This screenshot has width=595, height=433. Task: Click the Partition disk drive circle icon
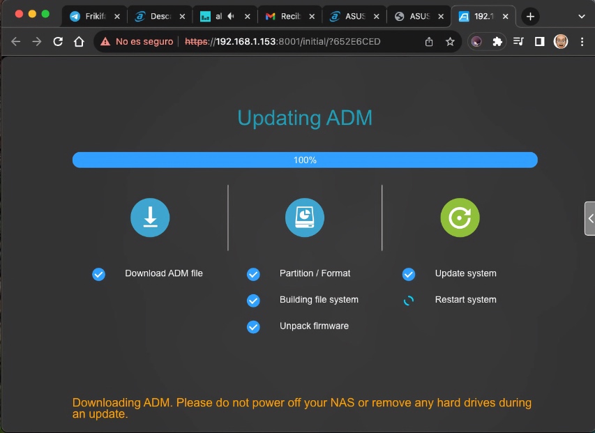[x=305, y=218]
